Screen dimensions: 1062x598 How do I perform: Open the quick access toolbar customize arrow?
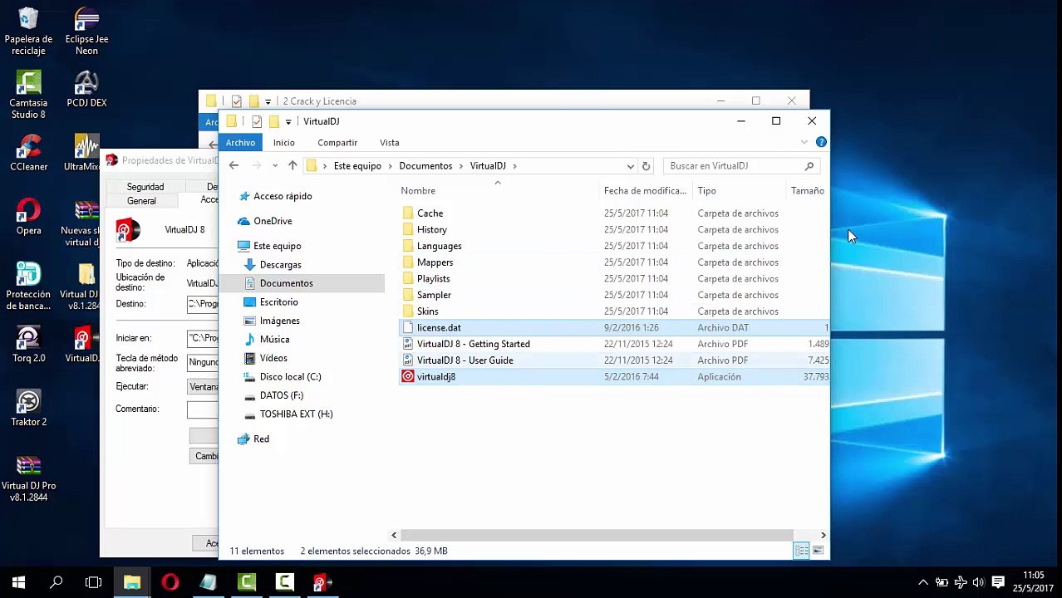(x=288, y=121)
